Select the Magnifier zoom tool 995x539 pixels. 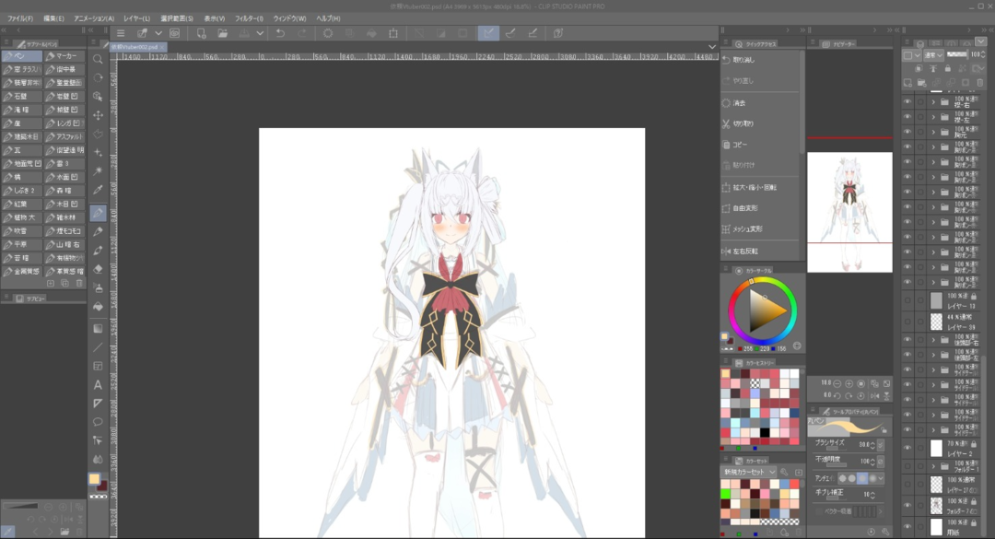[x=98, y=59]
